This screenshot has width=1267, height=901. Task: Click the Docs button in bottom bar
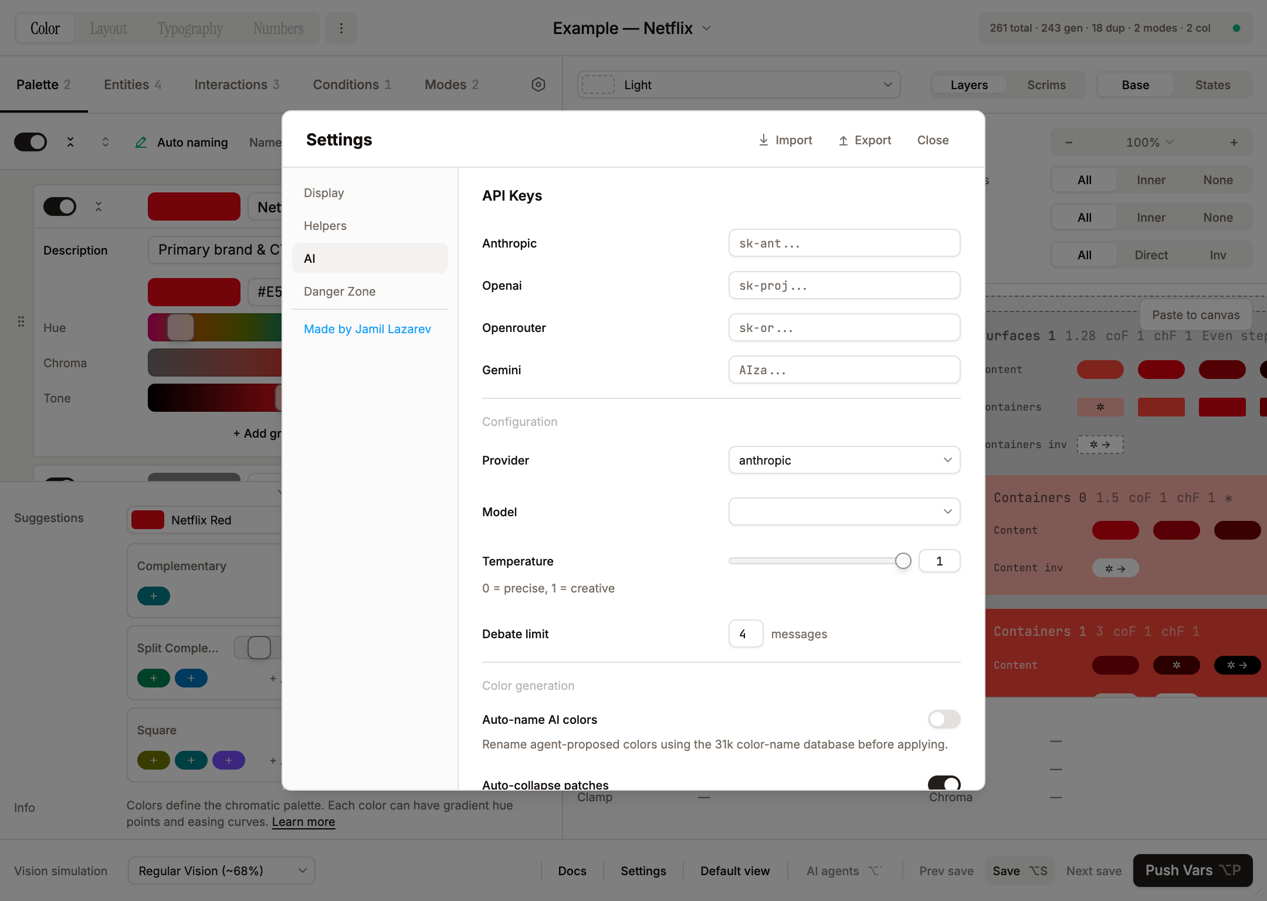click(x=572, y=870)
